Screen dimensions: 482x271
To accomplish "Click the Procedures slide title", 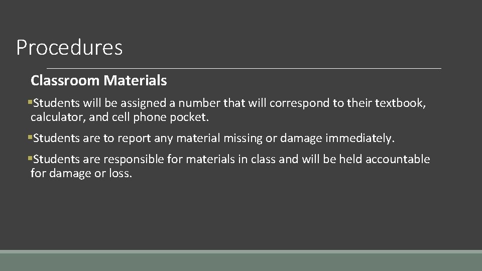I will [x=69, y=47].
